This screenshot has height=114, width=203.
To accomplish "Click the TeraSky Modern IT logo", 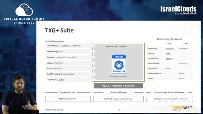I will [182, 108].
